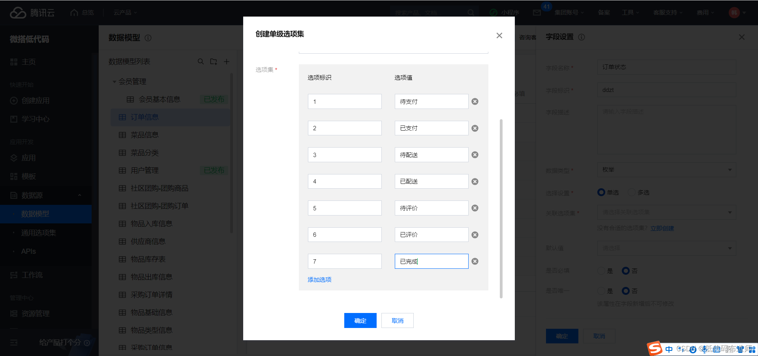Image resolution: width=758 pixels, height=356 pixels.
Task: Click the info icon beside 数据模型 title
Action: click(148, 38)
